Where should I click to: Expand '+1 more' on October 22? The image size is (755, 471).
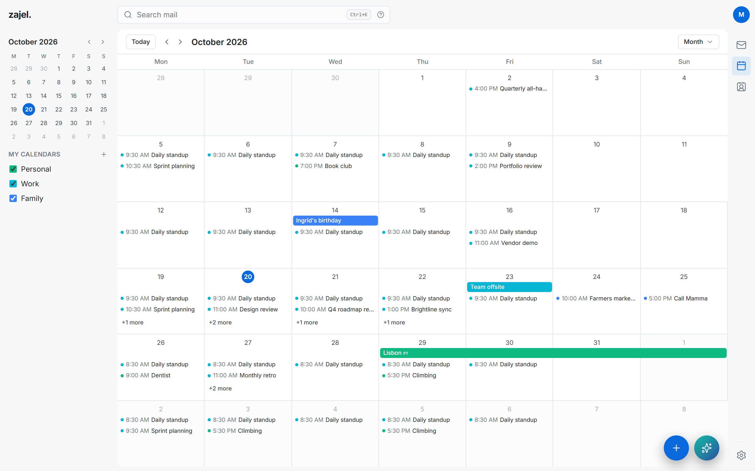click(x=394, y=322)
